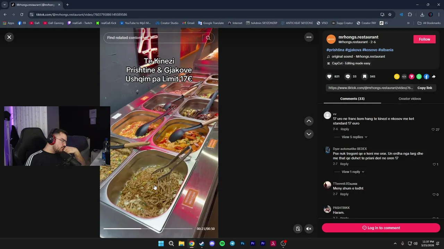The height and width of the screenshot is (249, 444).
Task: Open the #kosovo hashtag
Action: point(370,50)
